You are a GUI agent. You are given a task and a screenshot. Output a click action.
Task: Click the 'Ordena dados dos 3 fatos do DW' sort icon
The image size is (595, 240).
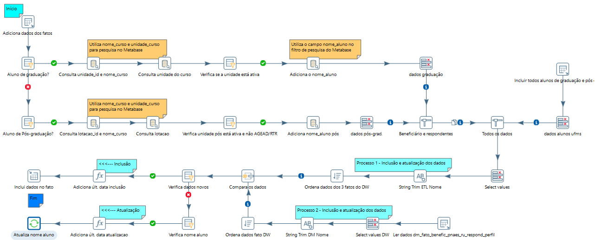pos(337,176)
